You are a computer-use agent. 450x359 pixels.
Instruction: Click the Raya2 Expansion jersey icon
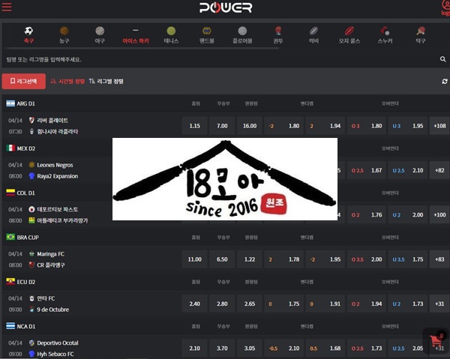coord(31,176)
